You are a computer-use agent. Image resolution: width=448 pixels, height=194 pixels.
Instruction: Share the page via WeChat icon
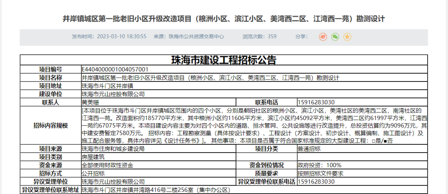tap(335, 37)
